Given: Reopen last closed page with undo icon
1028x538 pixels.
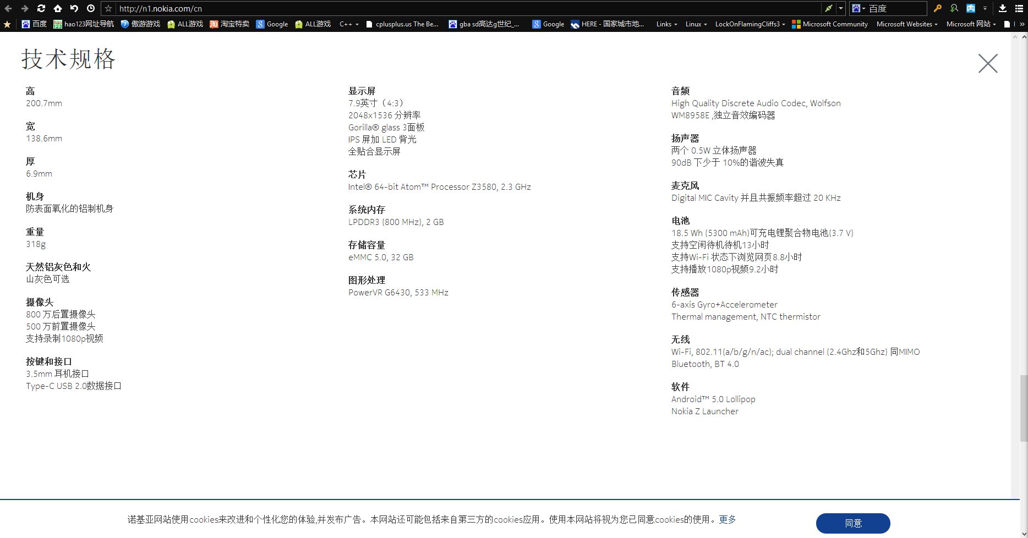Looking at the screenshot, I should [x=74, y=8].
